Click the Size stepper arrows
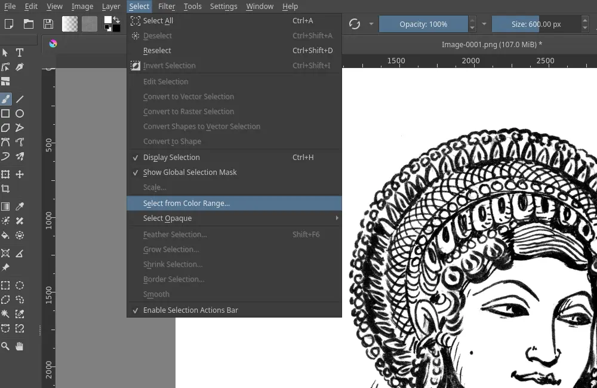 585,24
